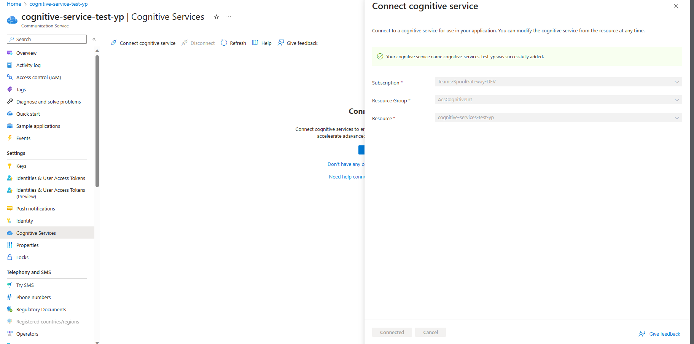This screenshot has width=694, height=344.
Task: Star cognitive-service-test-yp as a favorite
Action: coord(216,17)
